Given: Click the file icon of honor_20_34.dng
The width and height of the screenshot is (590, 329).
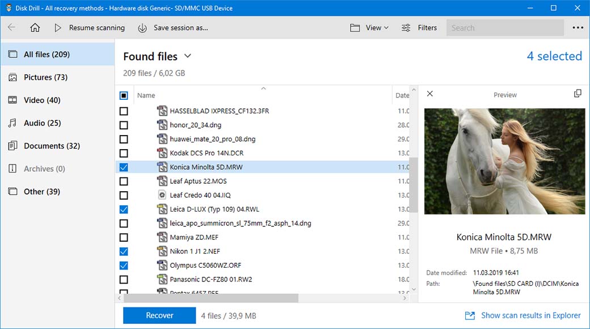Looking at the screenshot, I should (x=162, y=125).
